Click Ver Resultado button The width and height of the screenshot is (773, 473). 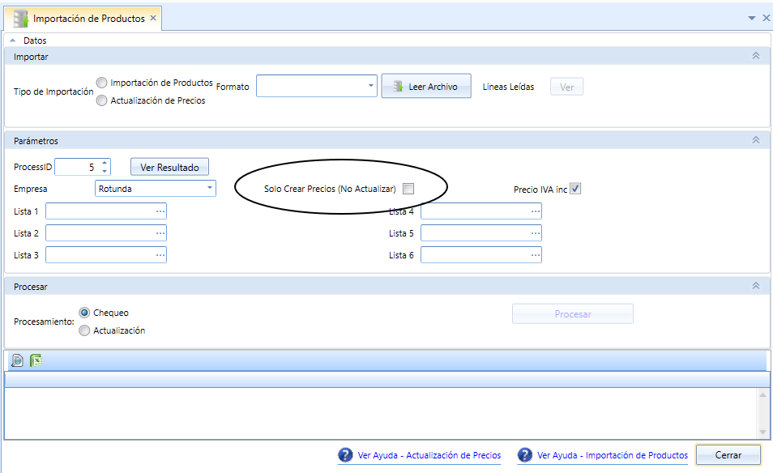pyautogui.click(x=169, y=167)
